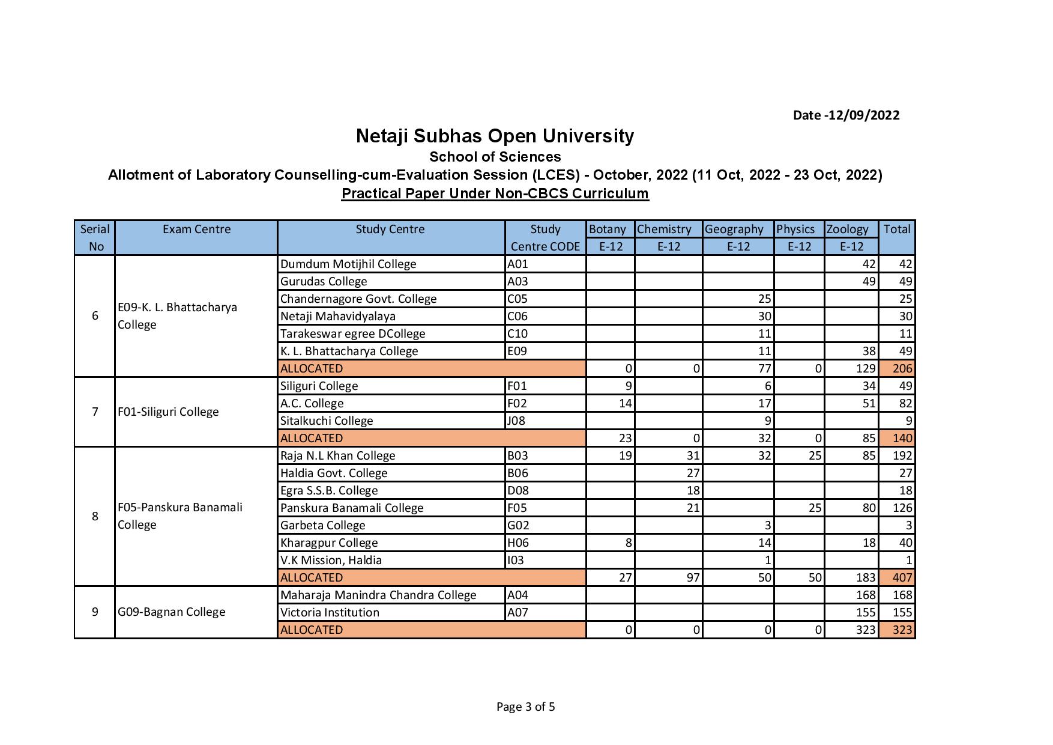
Task: Click the study centre code J08
Action: click(517, 421)
